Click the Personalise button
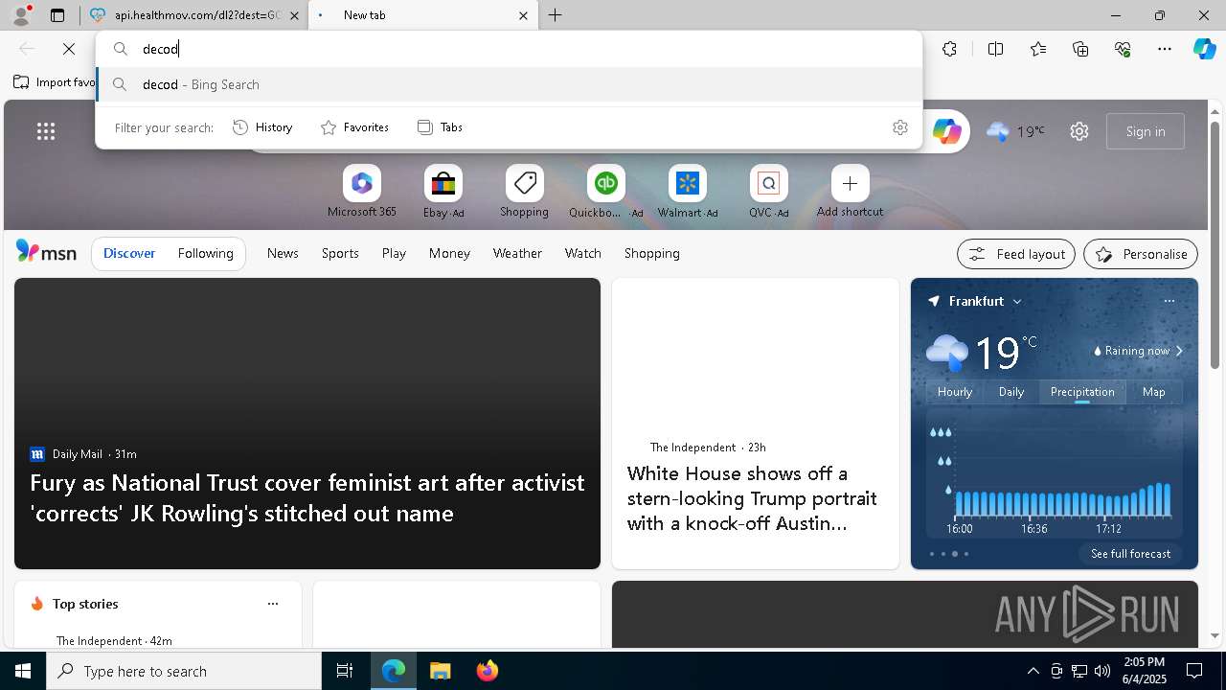 pyautogui.click(x=1141, y=254)
